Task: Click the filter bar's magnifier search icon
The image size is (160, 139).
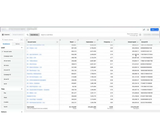Action: click(28, 35)
